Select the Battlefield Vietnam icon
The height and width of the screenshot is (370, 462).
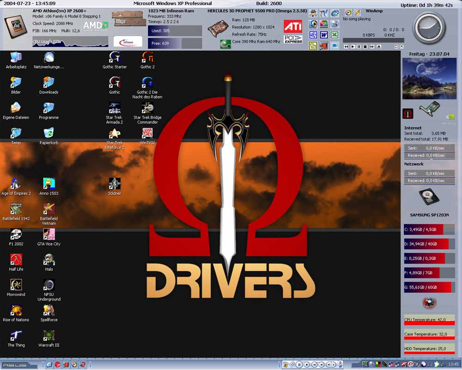(49, 214)
